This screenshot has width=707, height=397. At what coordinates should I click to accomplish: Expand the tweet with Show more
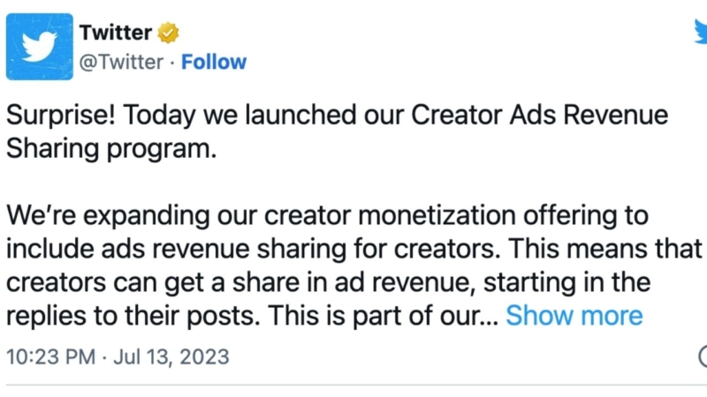click(x=574, y=315)
